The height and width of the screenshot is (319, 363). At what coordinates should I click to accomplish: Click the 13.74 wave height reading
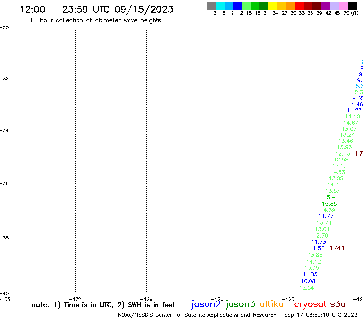click(x=324, y=223)
